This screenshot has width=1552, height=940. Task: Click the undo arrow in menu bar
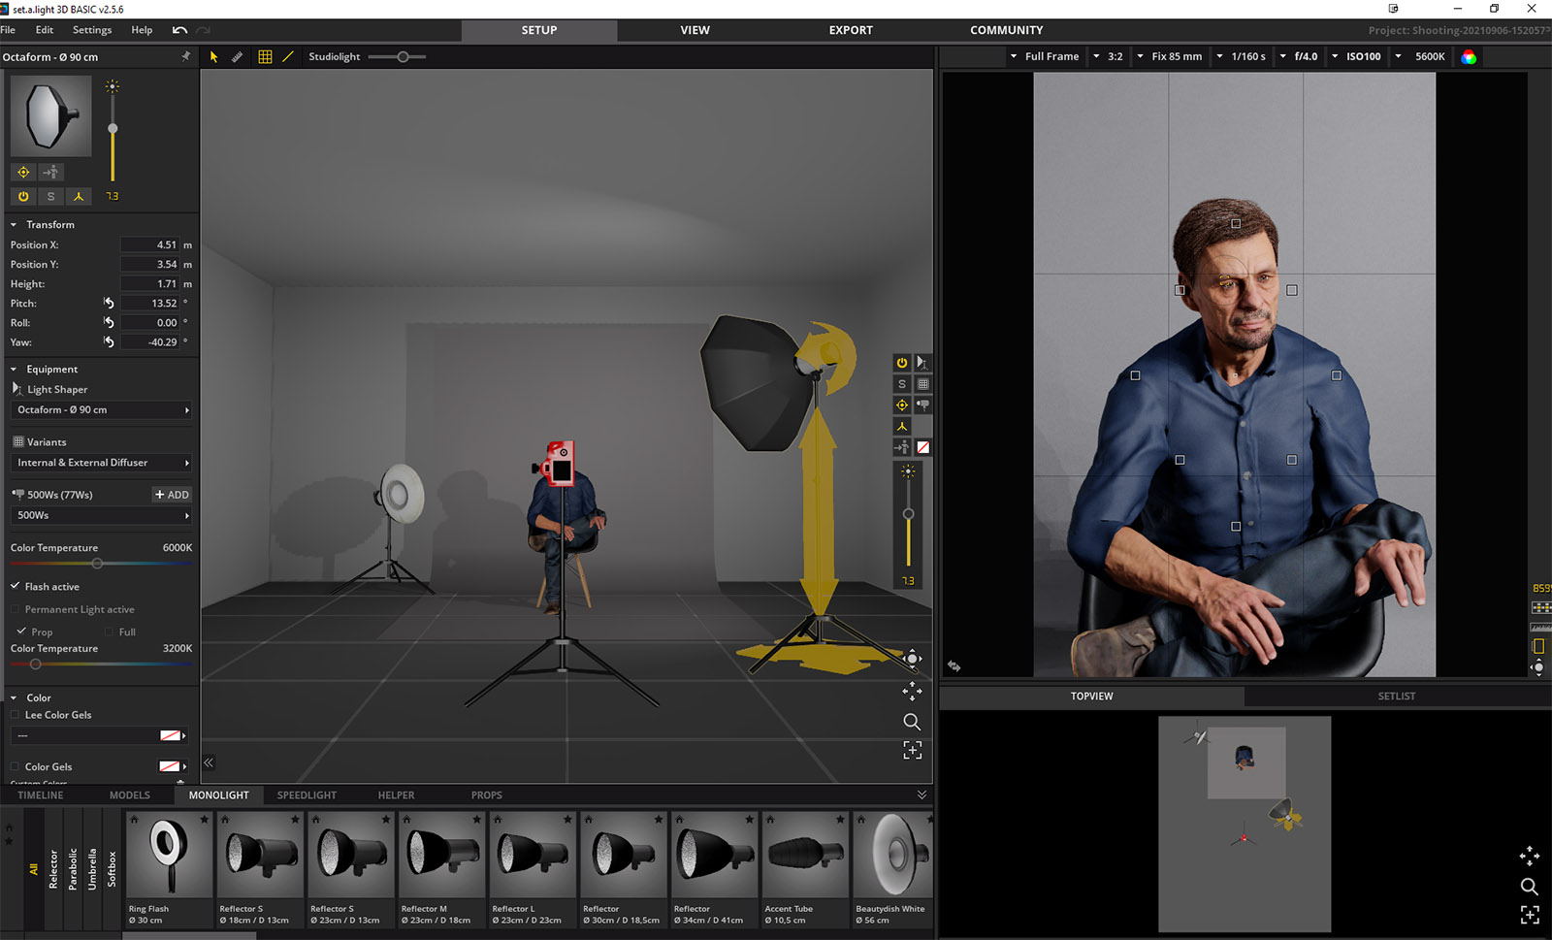tap(179, 30)
